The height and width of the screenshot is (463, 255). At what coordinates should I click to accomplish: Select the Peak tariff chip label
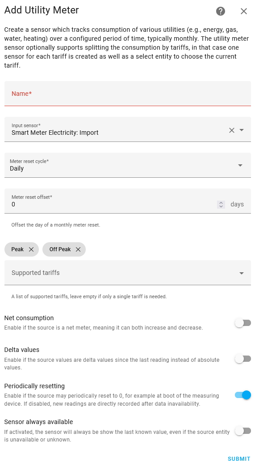17,249
